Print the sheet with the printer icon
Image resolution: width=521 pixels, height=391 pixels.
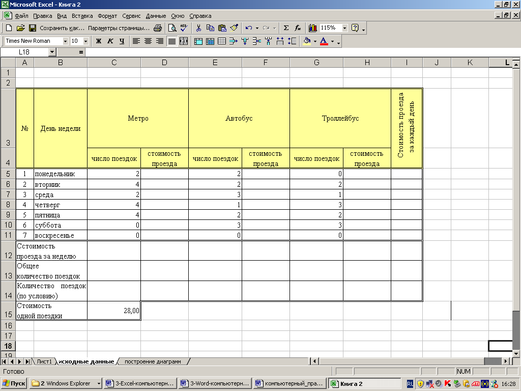tap(158, 28)
